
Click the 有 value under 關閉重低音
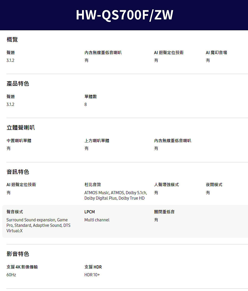click(x=156, y=220)
